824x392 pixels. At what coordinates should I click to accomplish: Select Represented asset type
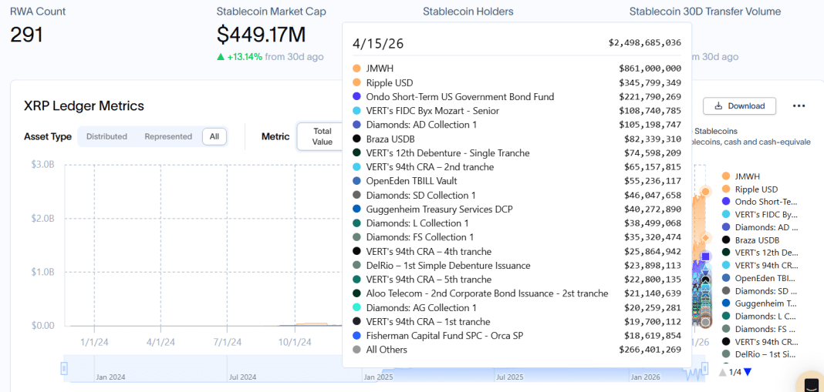coord(168,136)
